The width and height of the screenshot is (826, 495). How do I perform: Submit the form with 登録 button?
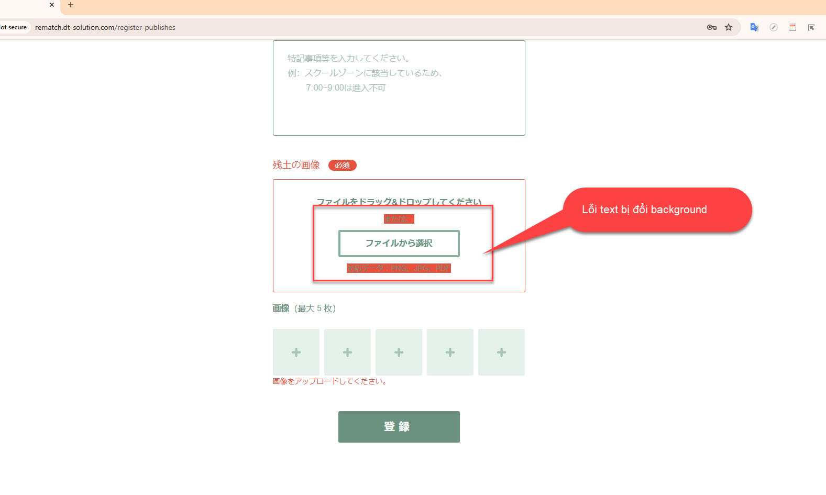pyautogui.click(x=399, y=426)
